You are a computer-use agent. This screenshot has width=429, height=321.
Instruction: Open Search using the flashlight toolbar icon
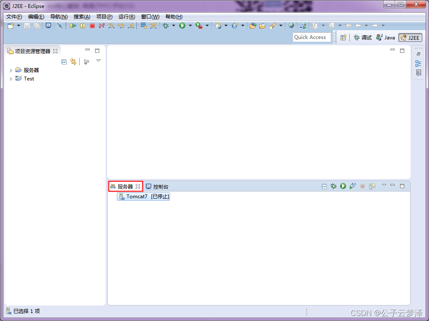tap(272, 26)
